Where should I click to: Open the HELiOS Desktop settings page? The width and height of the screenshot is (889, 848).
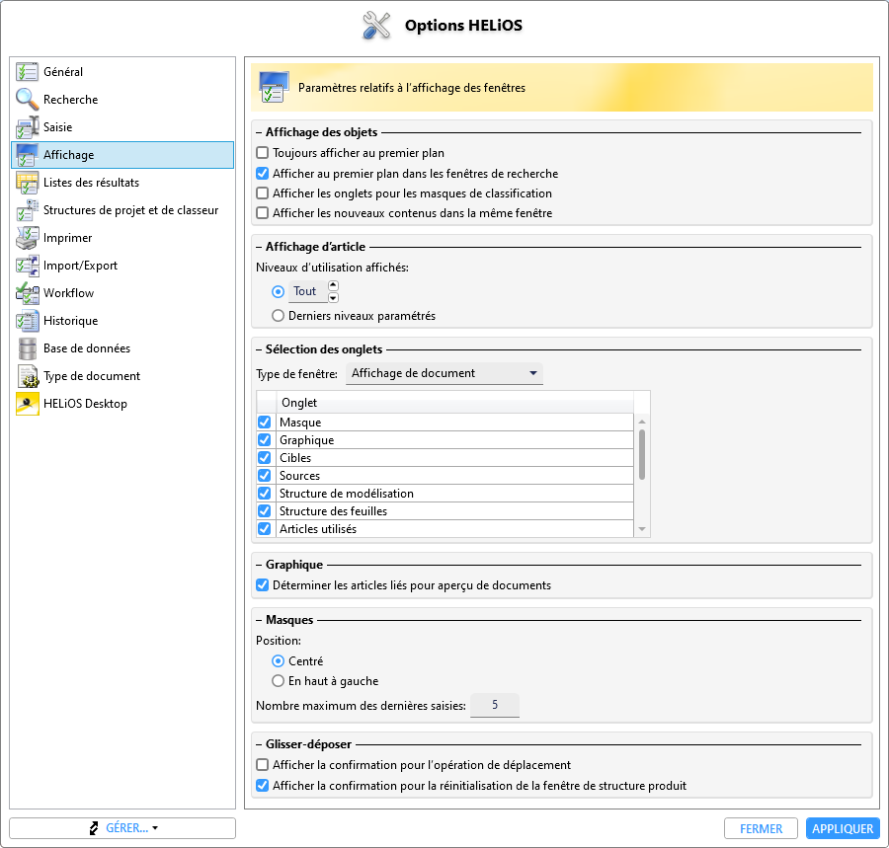point(122,404)
